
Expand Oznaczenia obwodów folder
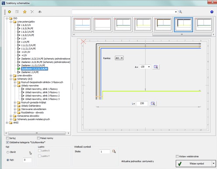click(11, 116)
